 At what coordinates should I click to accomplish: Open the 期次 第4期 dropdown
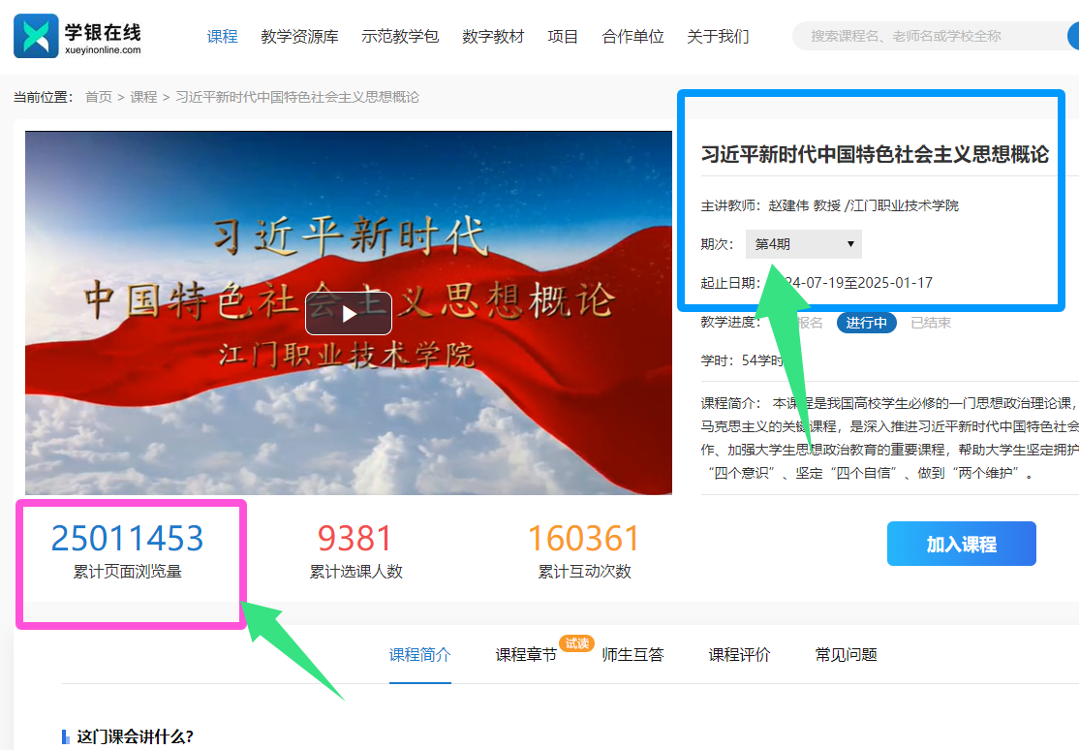coord(803,244)
